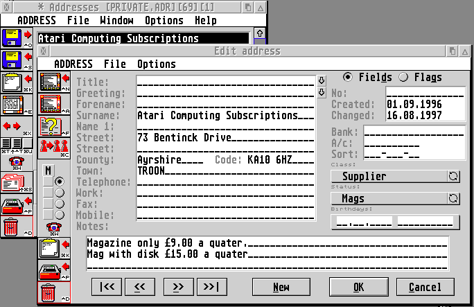The height and width of the screenshot is (307, 474).
Task: Click into the TROON town field
Action: (x=225, y=170)
